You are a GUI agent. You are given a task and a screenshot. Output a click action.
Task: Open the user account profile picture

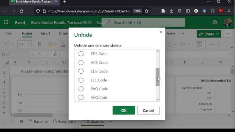(228, 22)
